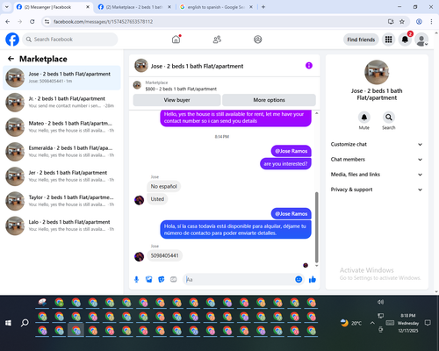Click the 5098405441 message bubble
This screenshot has height=351, width=439.
tap(164, 255)
